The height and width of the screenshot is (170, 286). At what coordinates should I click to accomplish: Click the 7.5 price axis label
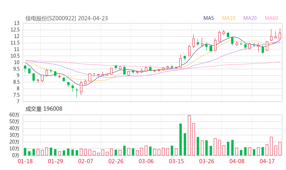pos(16,95)
